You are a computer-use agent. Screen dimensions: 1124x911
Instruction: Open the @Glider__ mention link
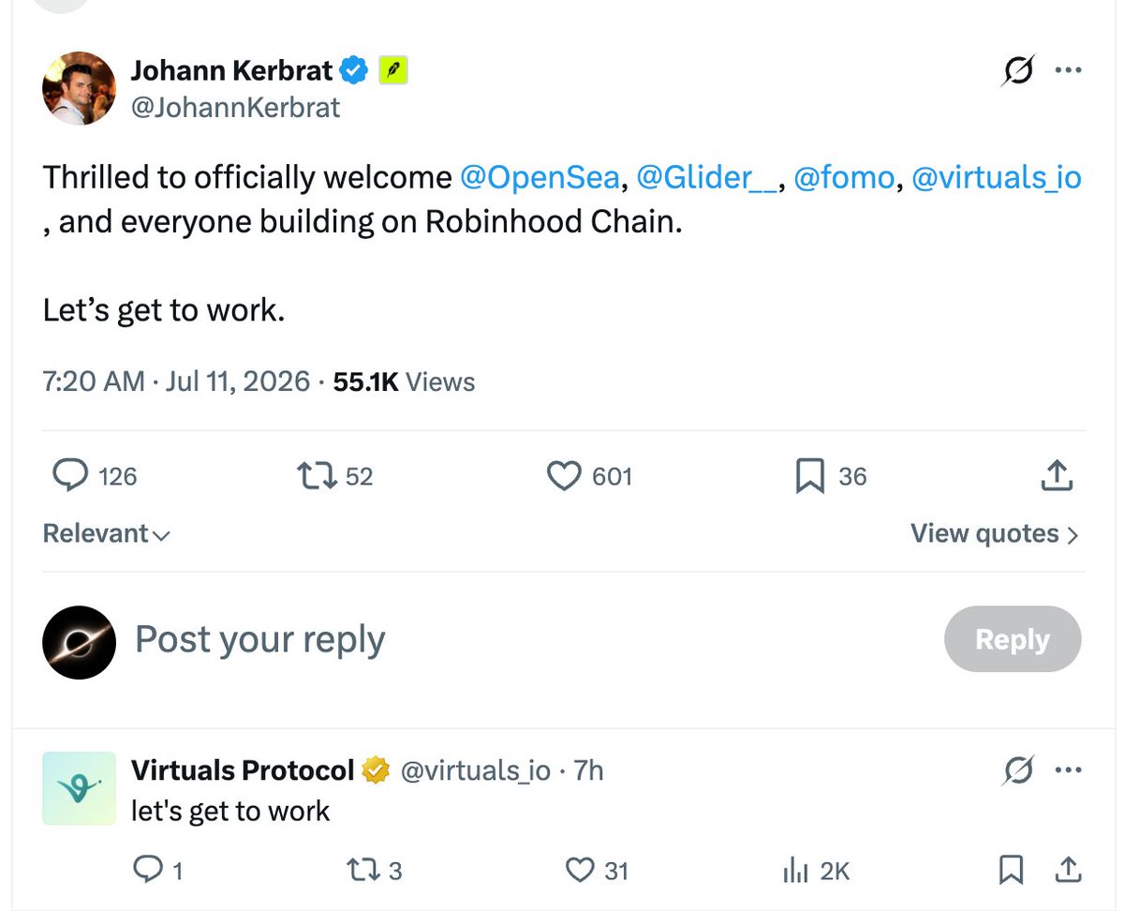tap(706, 177)
